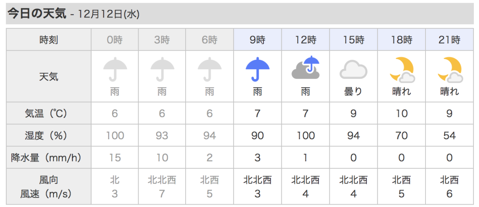
Task: Click the 気温（℃） row label
Action: click(x=49, y=113)
